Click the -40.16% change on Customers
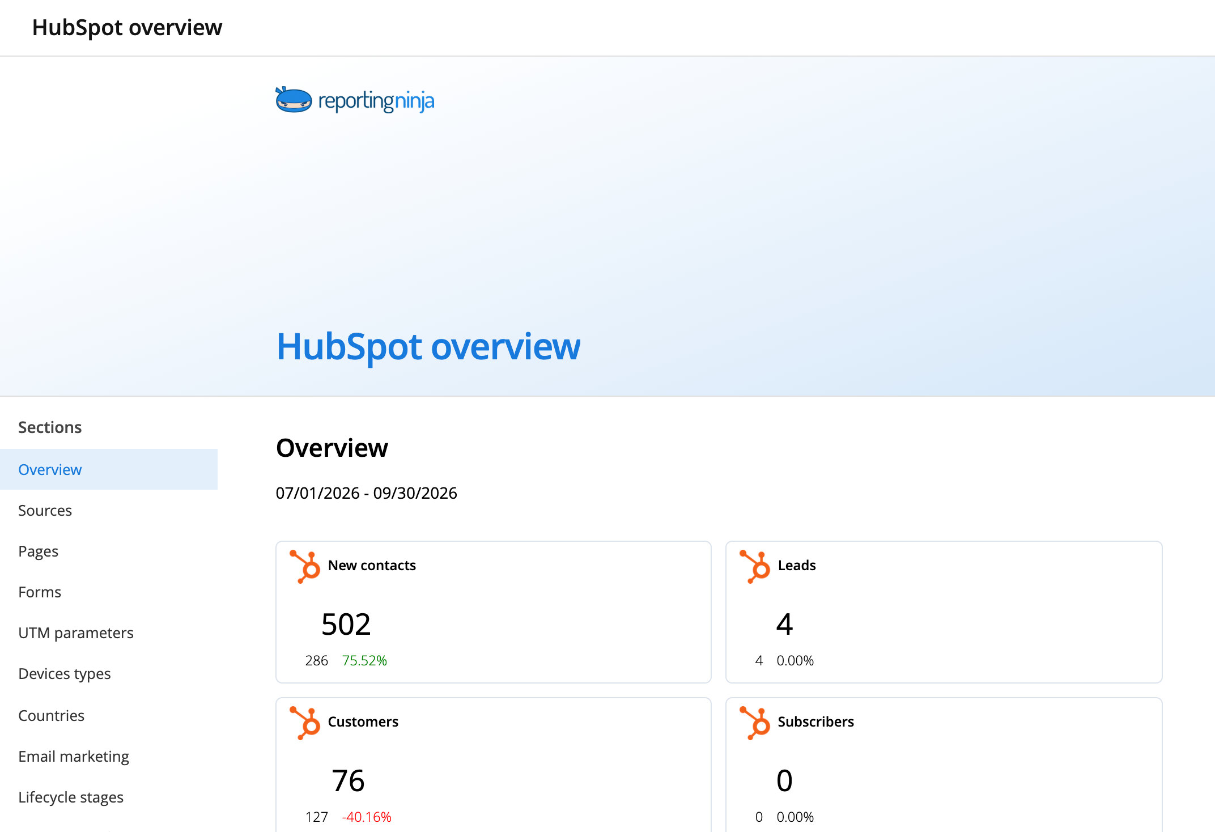Viewport: 1215px width, 832px height. (367, 817)
